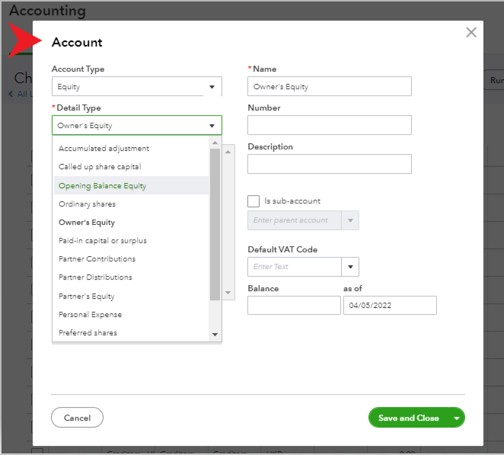Click the description panel scroll down arrow

tap(228, 293)
